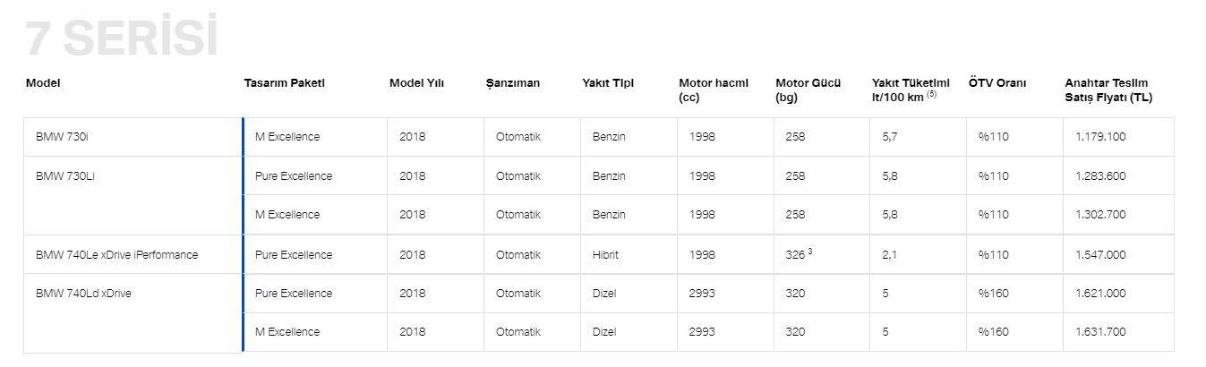Viewport: 1206px width, 367px height.
Task: Select the Model Yılı column header
Action: pos(416,83)
